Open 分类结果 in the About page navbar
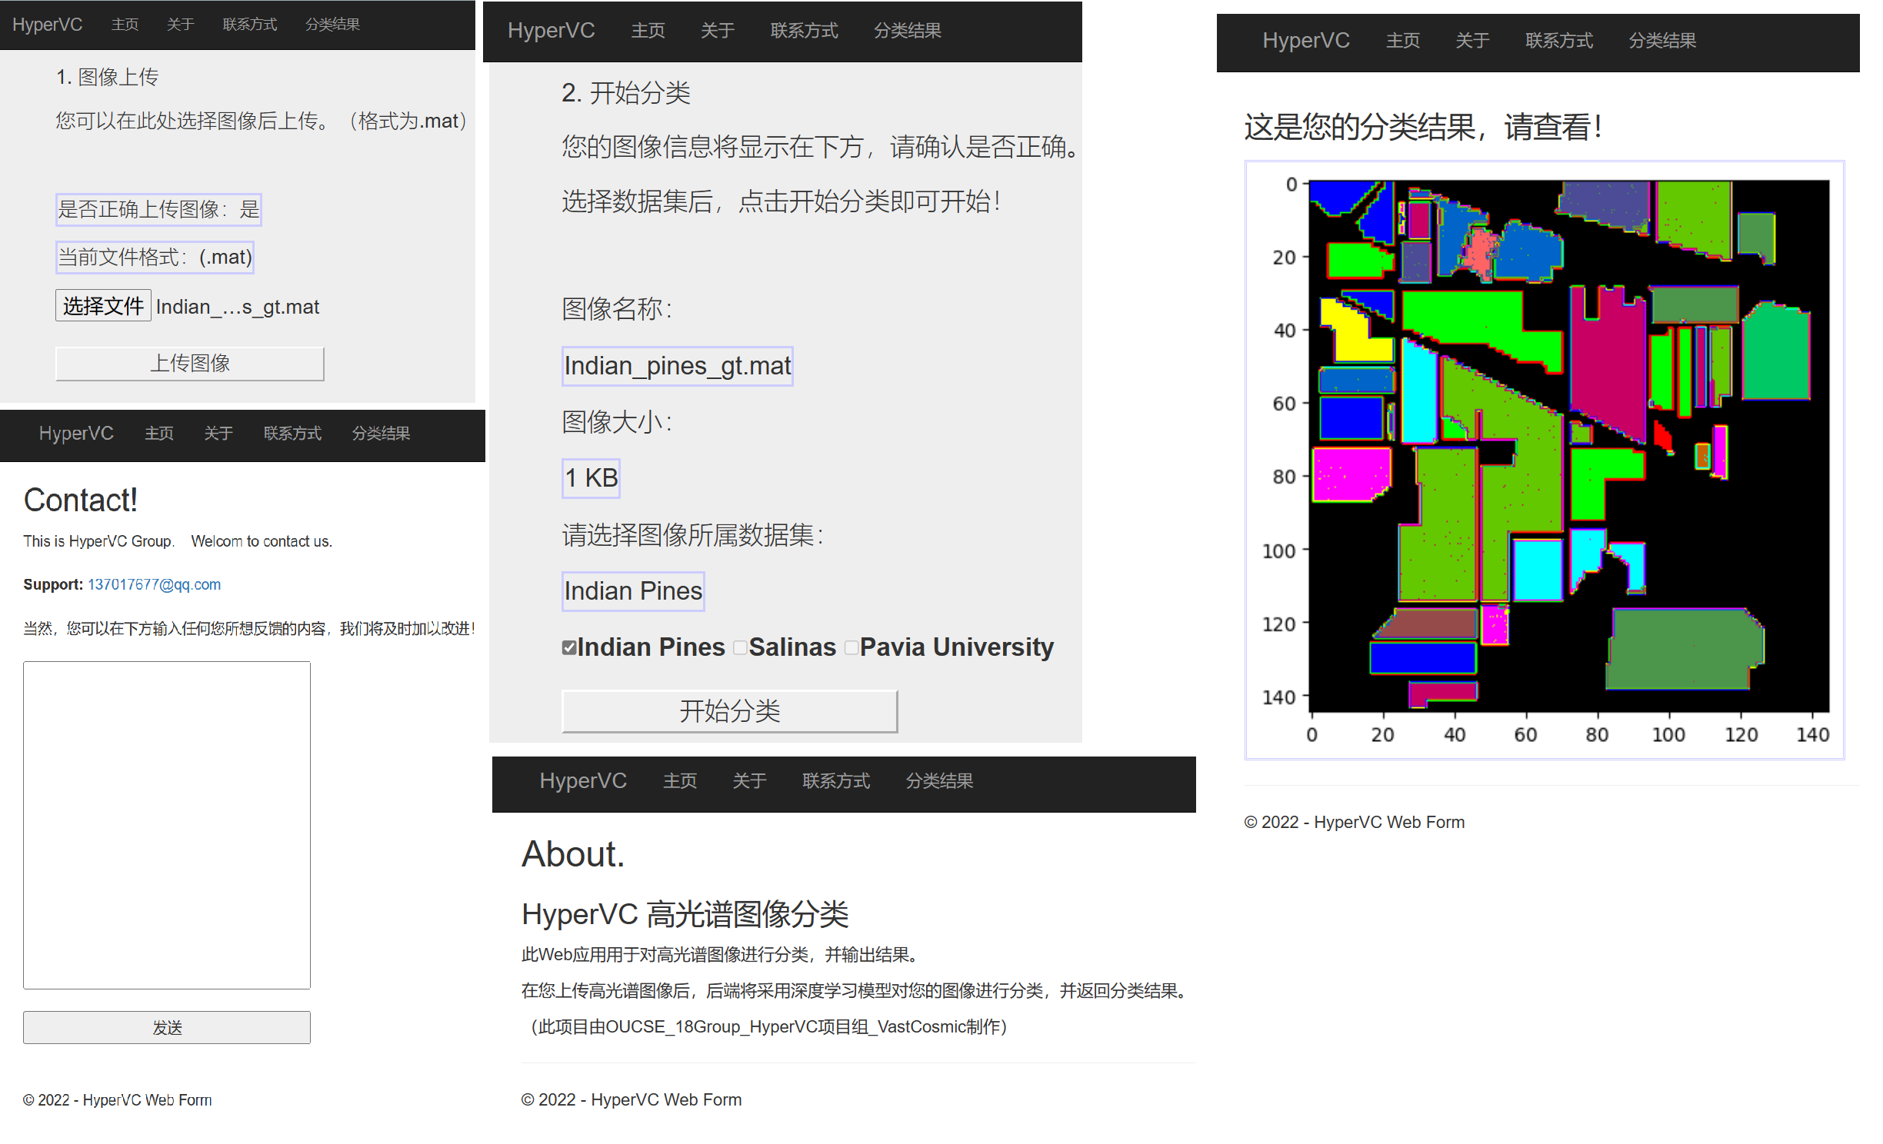Screen dimensions: 1883x1144 [938, 781]
